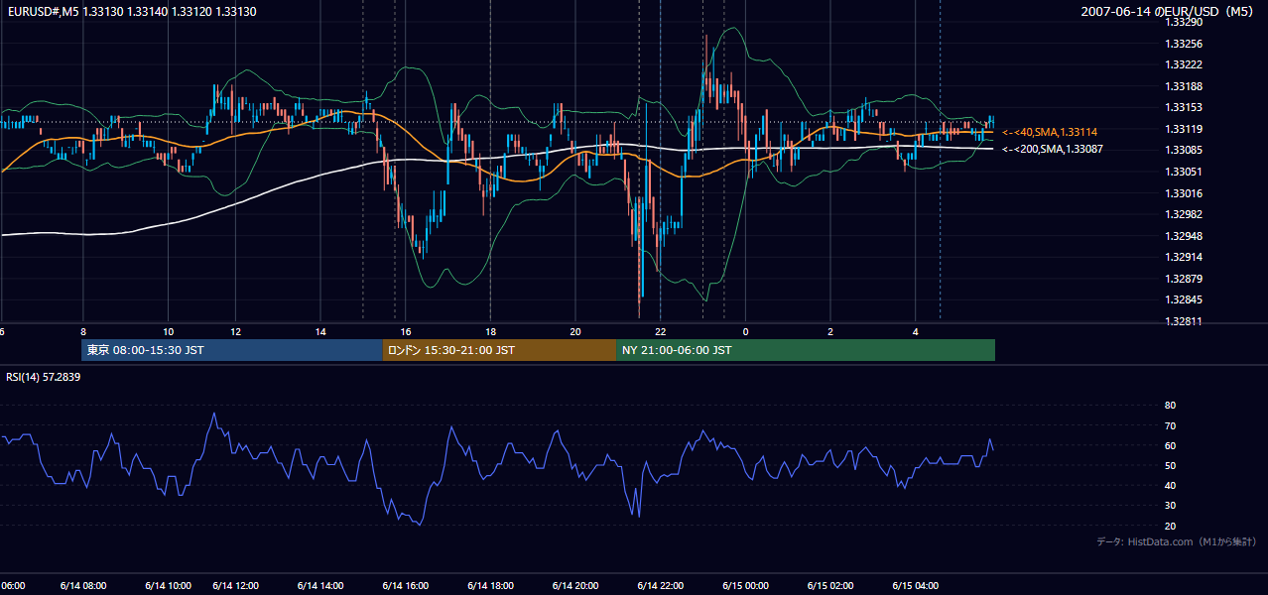The image size is (1268, 595).
Task: Click price axis value 1.32982
Action: pos(1184,214)
